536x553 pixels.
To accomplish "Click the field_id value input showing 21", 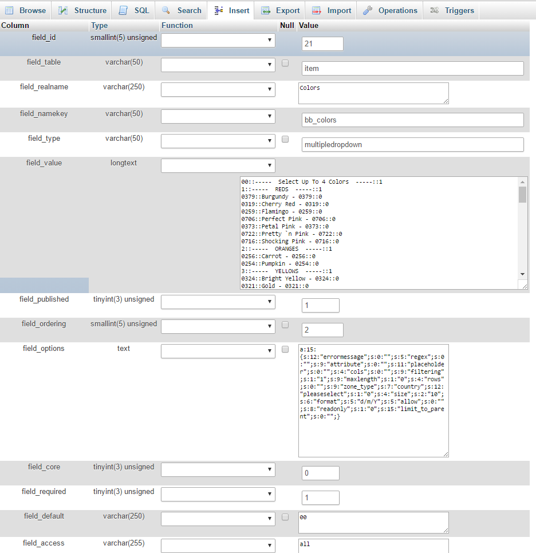I will (x=322, y=44).
